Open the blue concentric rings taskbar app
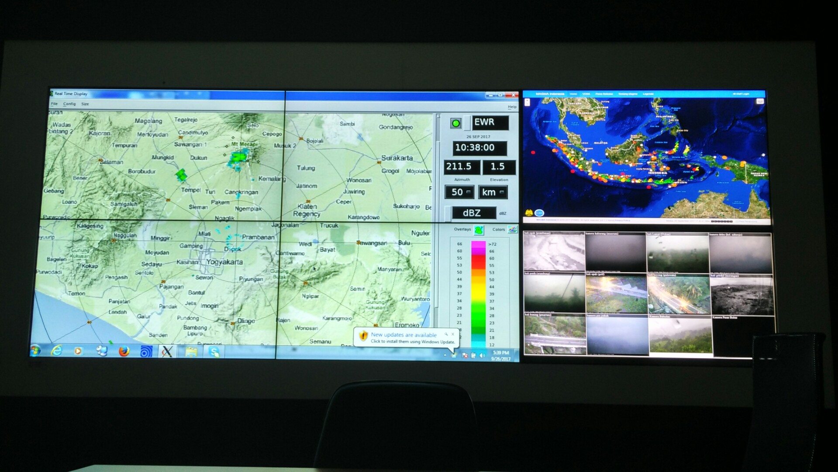The image size is (838, 472). 146,351
